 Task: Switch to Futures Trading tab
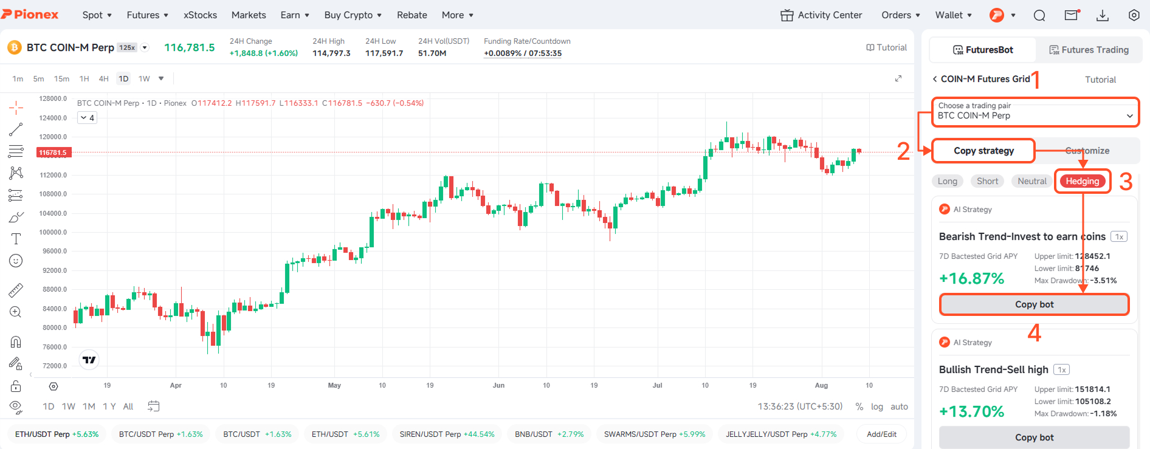(x=1089, y=50)
